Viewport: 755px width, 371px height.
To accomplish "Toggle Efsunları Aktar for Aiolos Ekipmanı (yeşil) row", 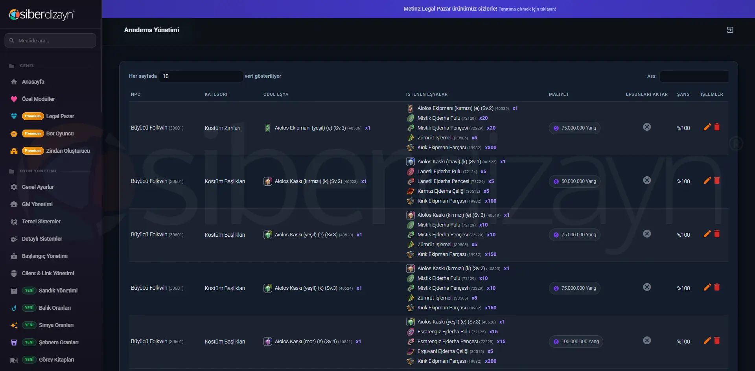I will (647, 127).
